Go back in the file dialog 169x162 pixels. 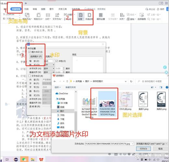[55, 81]
